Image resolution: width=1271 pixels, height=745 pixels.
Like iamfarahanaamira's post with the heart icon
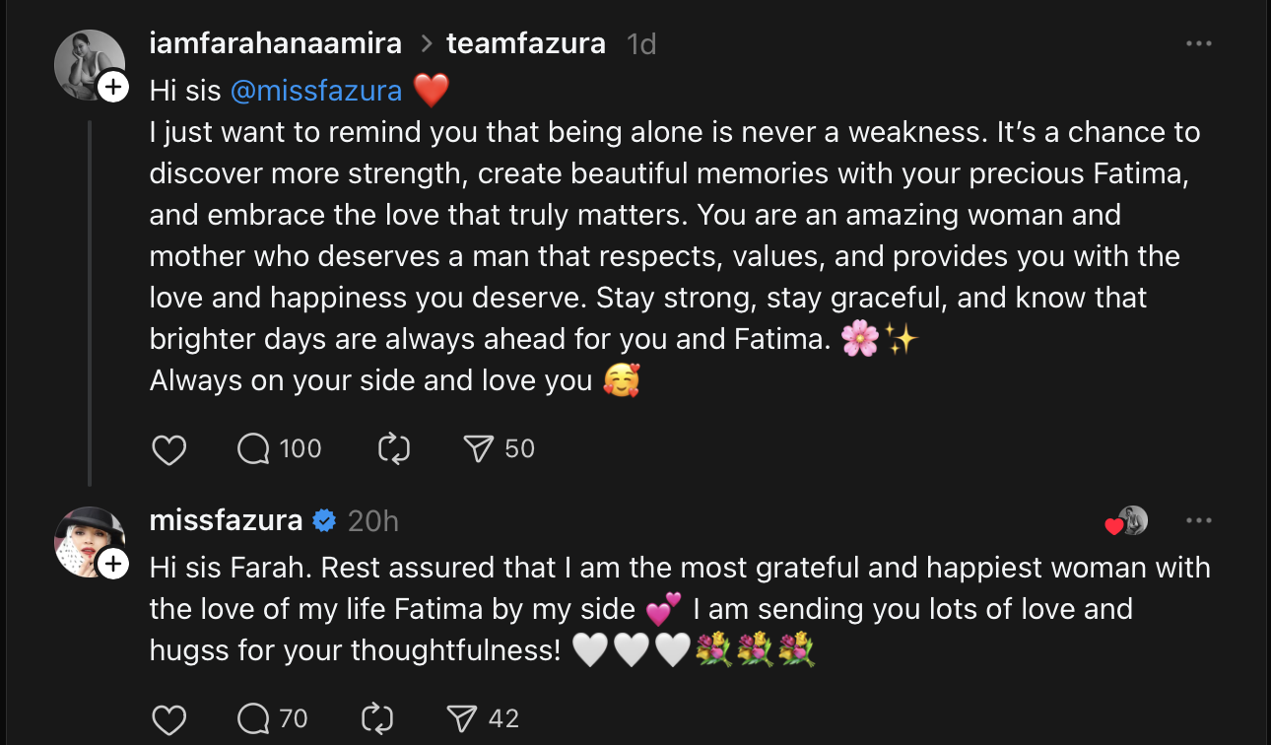[168, 449]
